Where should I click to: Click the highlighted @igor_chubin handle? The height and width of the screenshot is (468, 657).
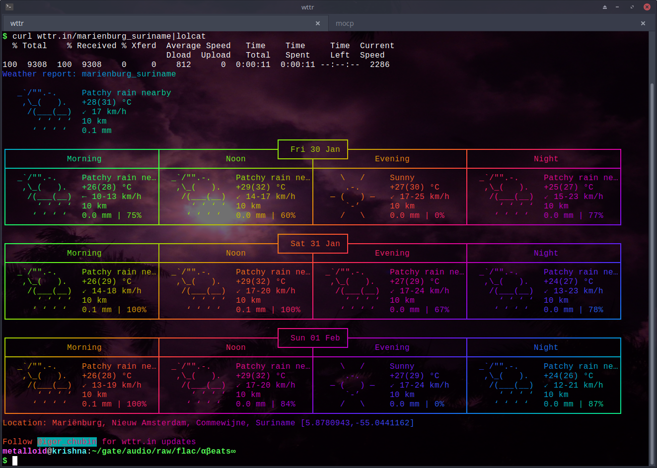click(67, 442)
